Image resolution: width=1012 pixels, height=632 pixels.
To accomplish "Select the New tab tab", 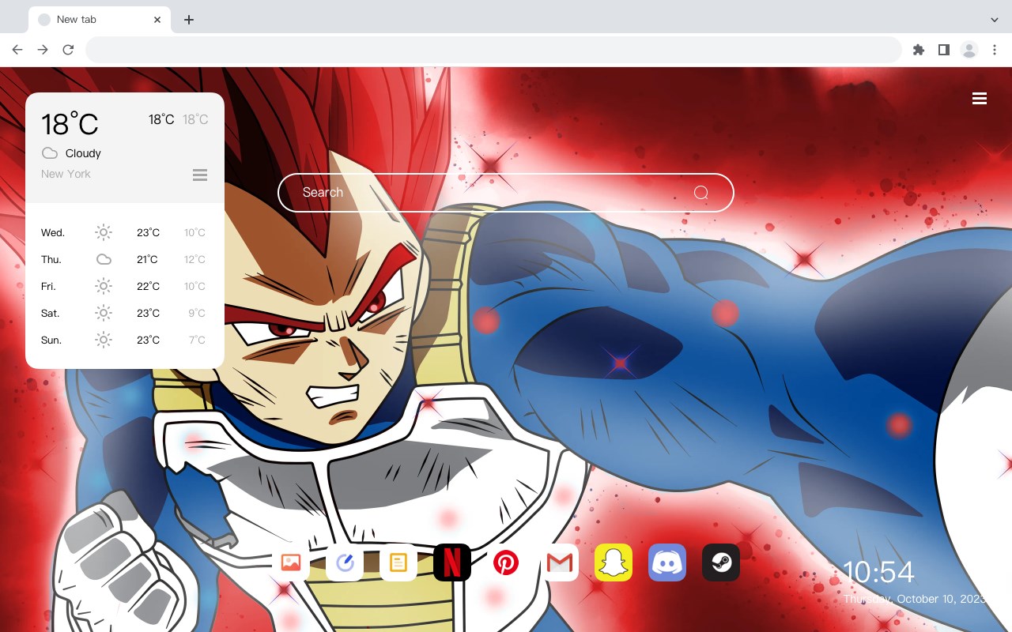I will click(x=100, y=19).
